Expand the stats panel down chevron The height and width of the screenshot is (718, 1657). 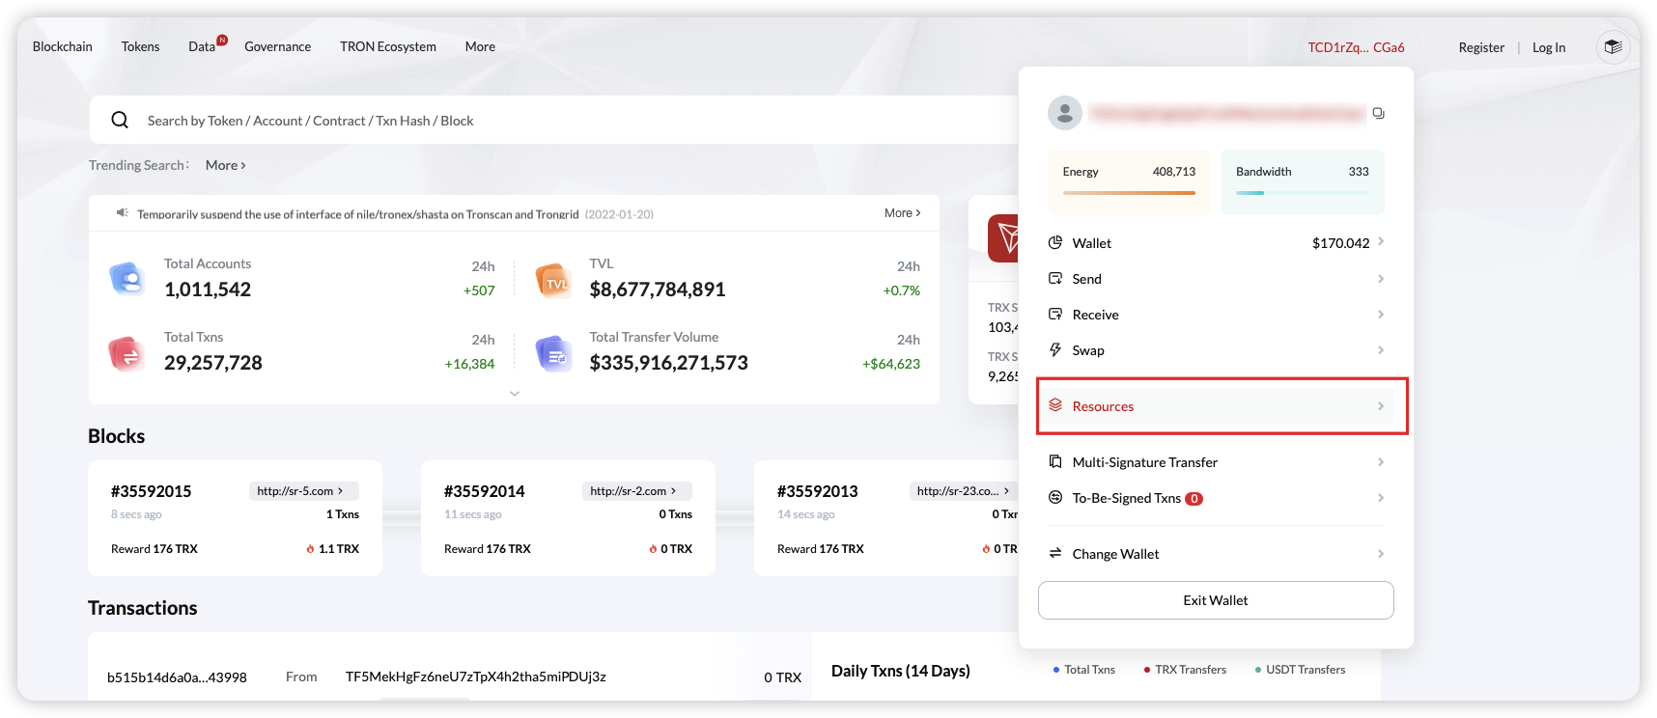pyautogui.click(x=515, y=393)
